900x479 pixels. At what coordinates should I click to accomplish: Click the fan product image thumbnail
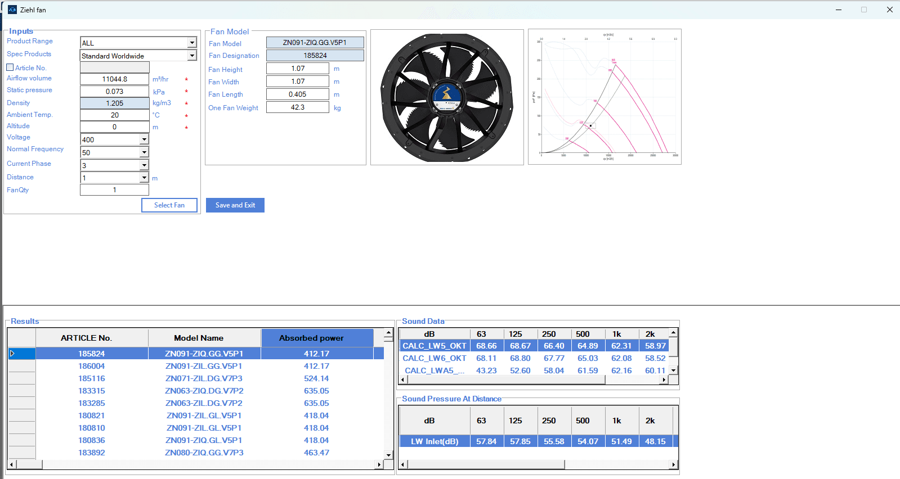447,97
